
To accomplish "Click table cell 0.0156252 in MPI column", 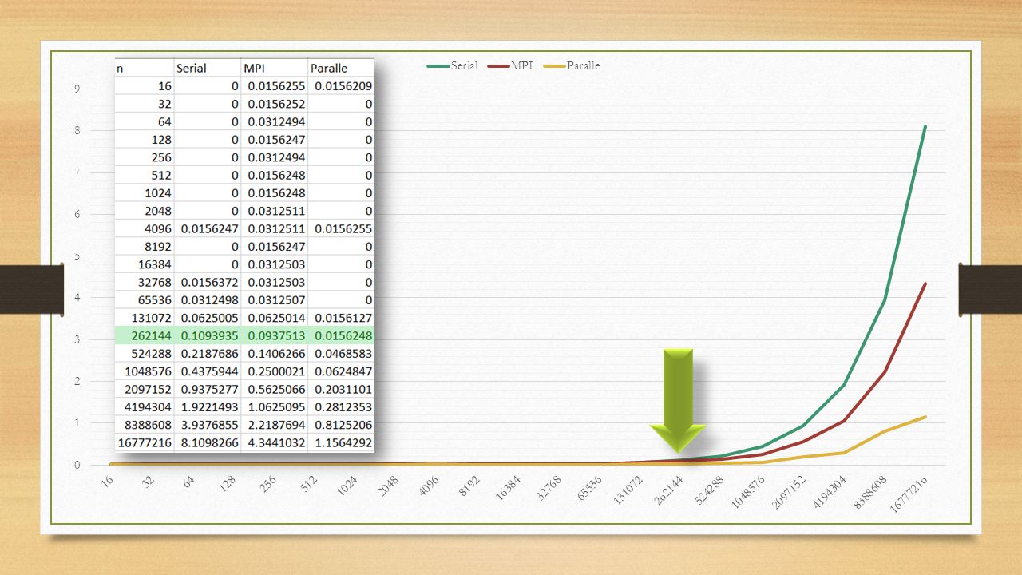I will click(x=276, y=104).
